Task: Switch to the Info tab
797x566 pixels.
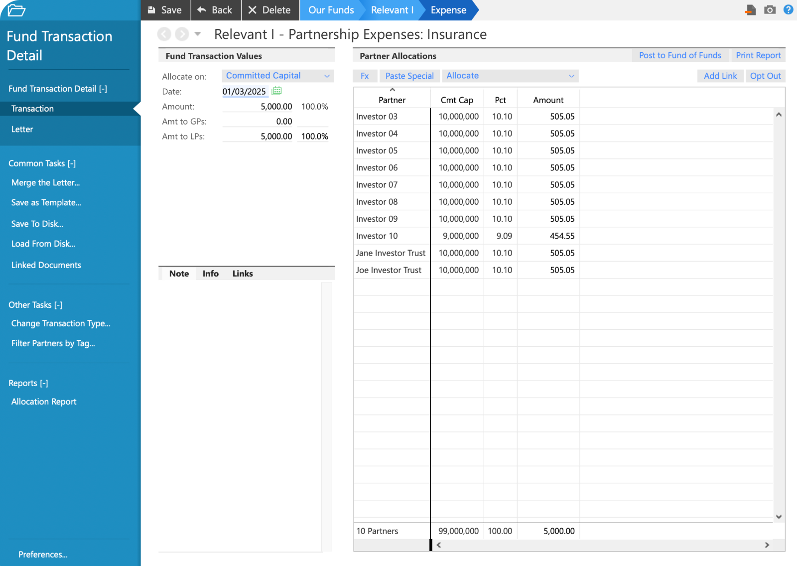Action: point(210,274)
